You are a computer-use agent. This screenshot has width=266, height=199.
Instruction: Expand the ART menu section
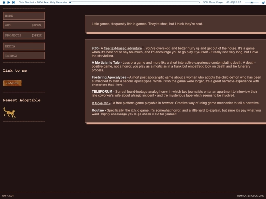point(24,25)
